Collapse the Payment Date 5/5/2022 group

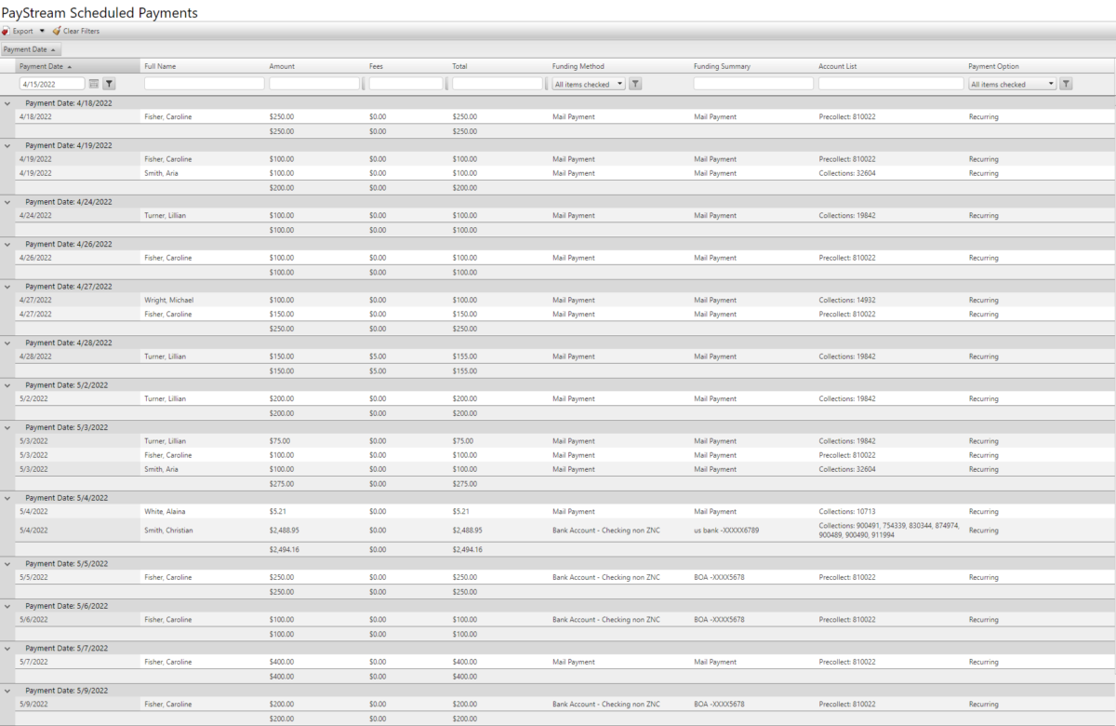7,563
